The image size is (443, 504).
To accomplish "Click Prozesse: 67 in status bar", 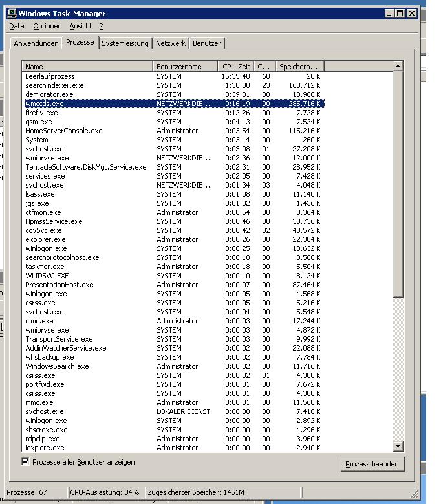I will (x=27, y=492).
